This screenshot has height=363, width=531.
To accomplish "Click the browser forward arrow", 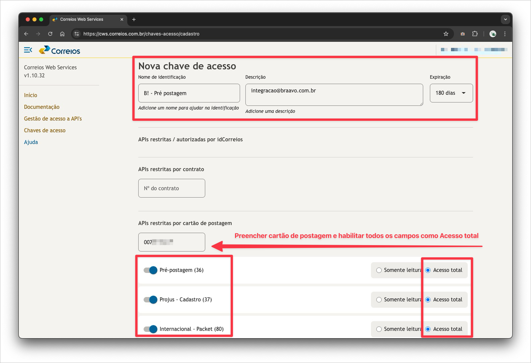I will [x=38, y=34].
